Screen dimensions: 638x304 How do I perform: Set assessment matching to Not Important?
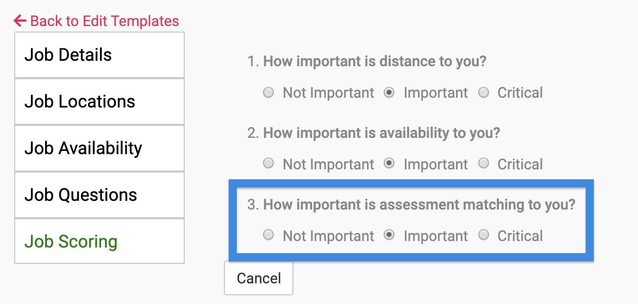coord(268,235)
